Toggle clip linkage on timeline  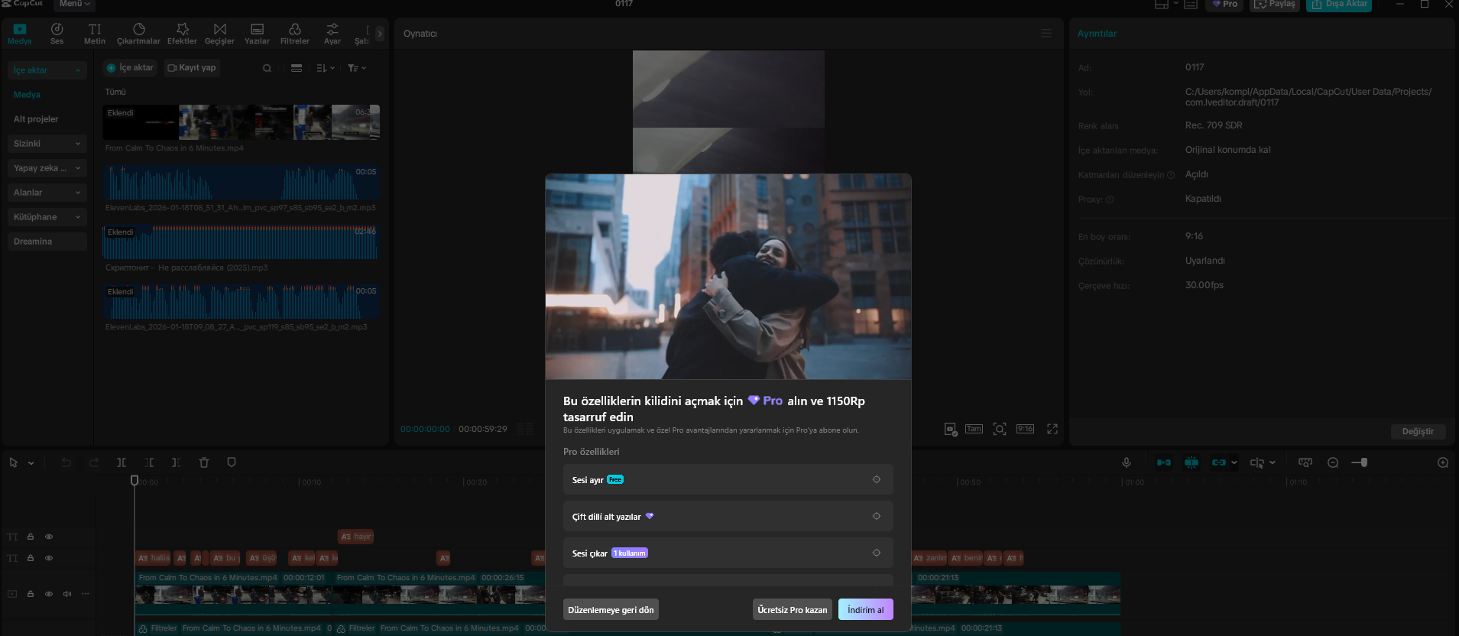[x=1219, y=462]
